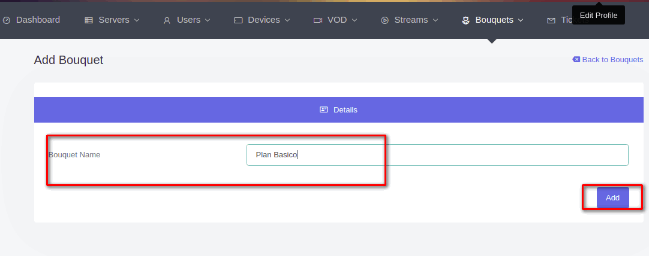Click the Tickets envelope icon

551,20
